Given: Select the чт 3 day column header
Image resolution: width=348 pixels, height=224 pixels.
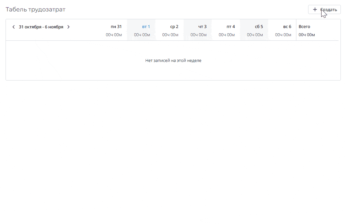Looking at the screenshot, I should 202,27.
